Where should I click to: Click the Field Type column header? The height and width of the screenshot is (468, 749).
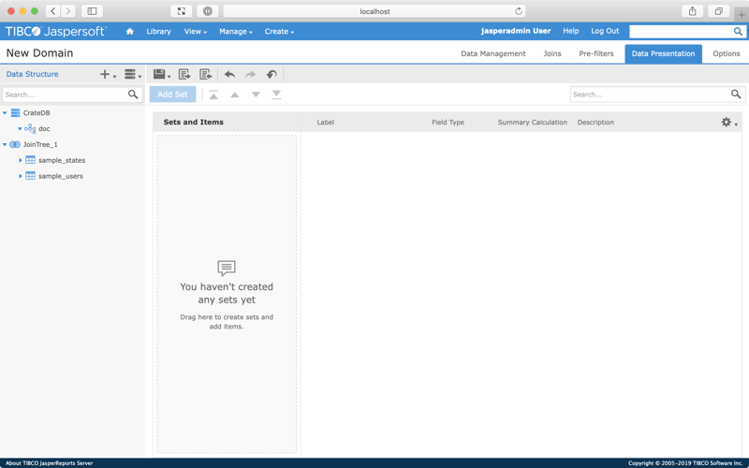click(448, 123)
